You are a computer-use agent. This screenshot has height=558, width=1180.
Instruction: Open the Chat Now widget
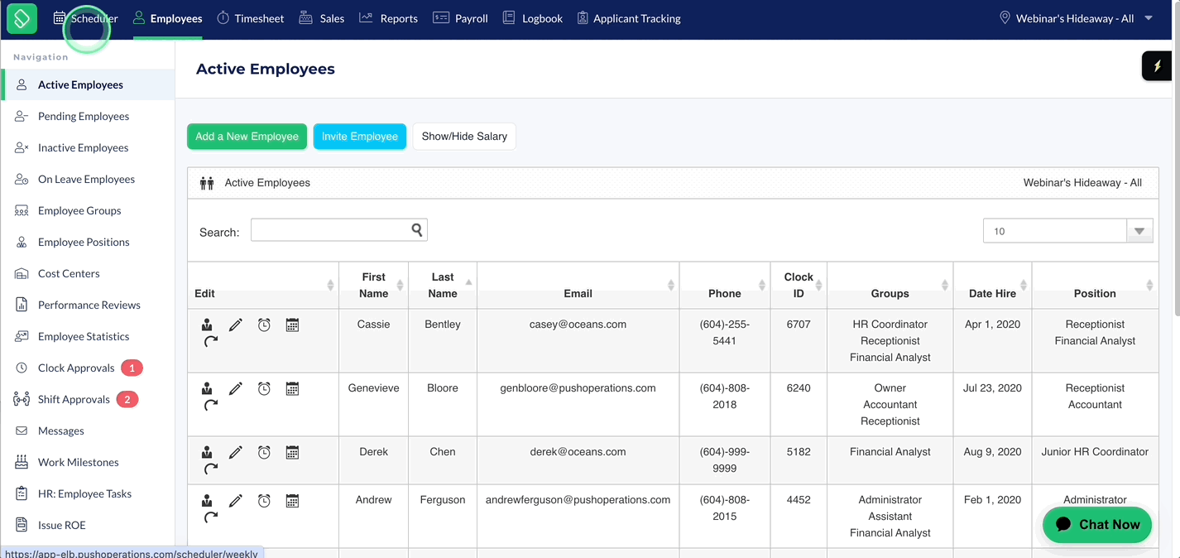(1097, 525)
